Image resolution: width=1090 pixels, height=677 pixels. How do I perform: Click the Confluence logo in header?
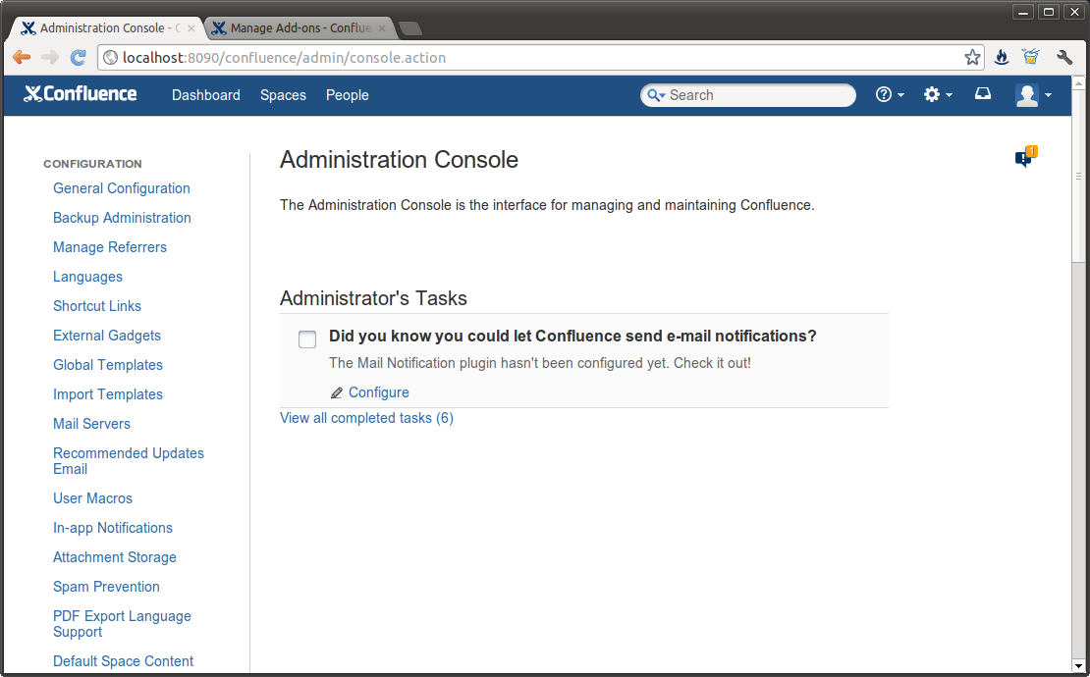click(81, 94)
